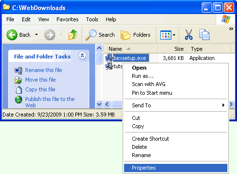
Task: Toggle the Folders pane
Action: [136, 35]
